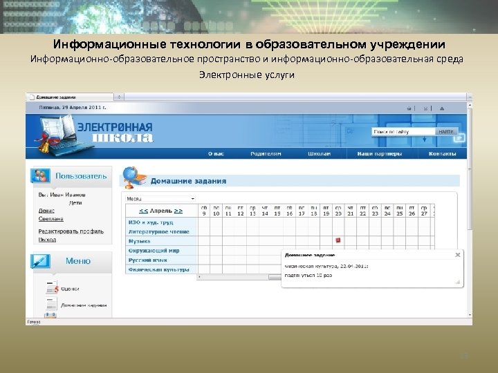Open Оценки via its grade-sheet icon
Viewport: 498px width, 373px height.
pos(52,287)
